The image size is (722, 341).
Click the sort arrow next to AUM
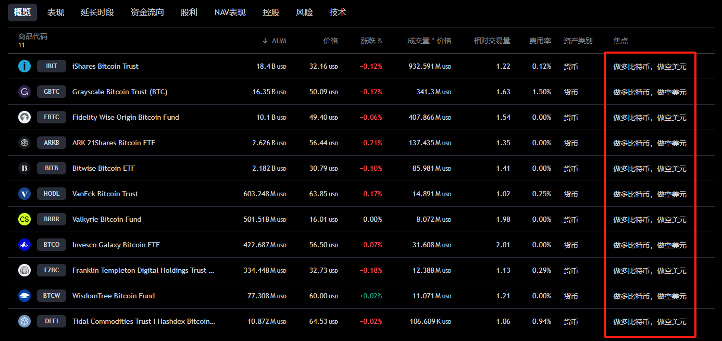(x=265, y=41)
